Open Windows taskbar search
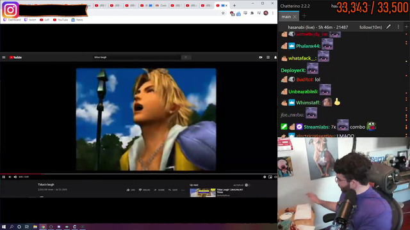The width and height of the screenshot is (410, 230). pos(12,227)
